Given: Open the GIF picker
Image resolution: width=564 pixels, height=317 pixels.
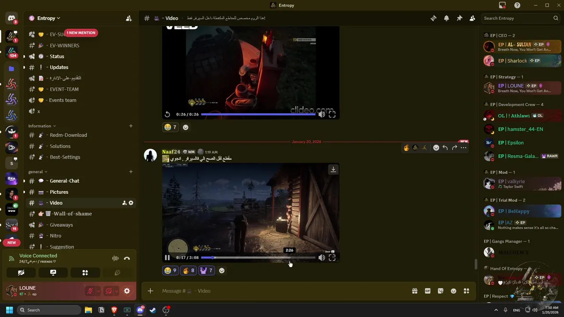Looking at the screenshot, I should click(427, 291).
